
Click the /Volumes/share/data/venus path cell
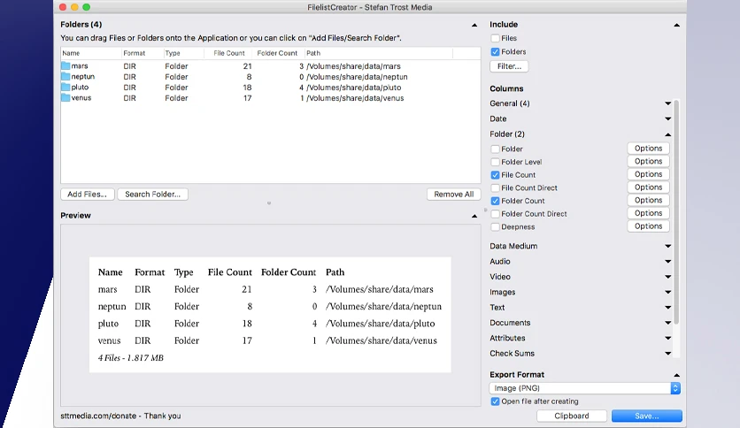355,98
